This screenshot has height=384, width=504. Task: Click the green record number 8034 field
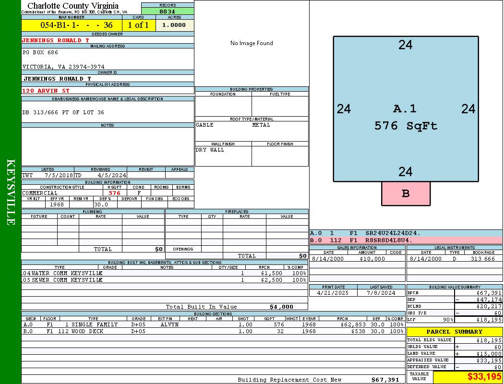(168, 11)
